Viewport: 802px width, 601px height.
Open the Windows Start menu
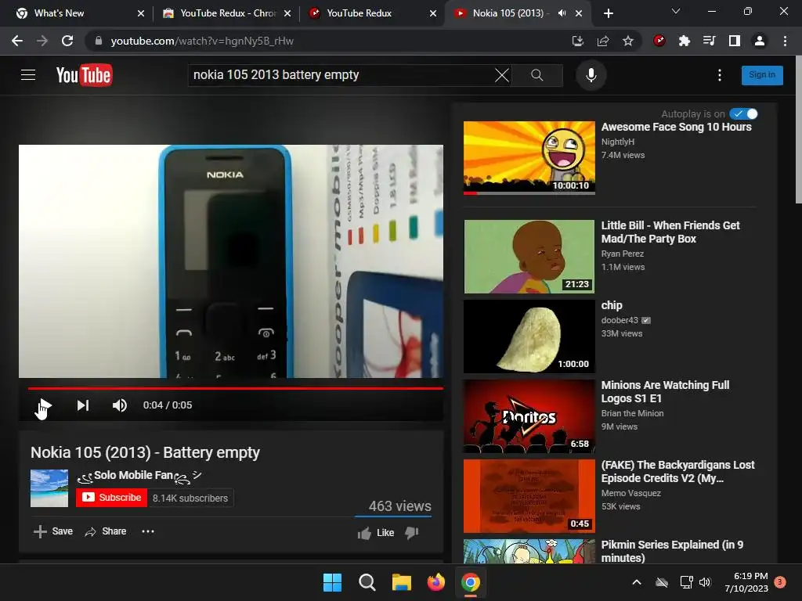click(x=332, y=582)
